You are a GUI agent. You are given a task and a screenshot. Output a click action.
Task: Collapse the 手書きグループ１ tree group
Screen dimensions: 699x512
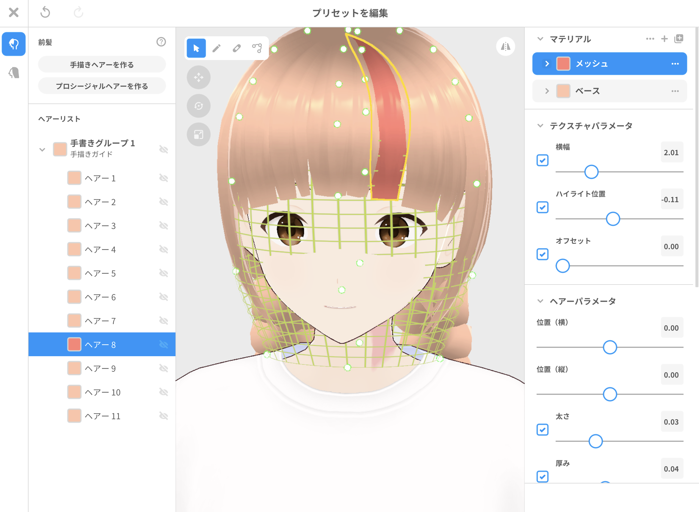pos(43,150)
